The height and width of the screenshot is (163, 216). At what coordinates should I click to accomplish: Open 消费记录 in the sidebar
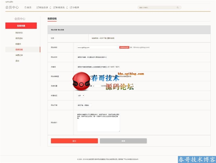[19, 55]
